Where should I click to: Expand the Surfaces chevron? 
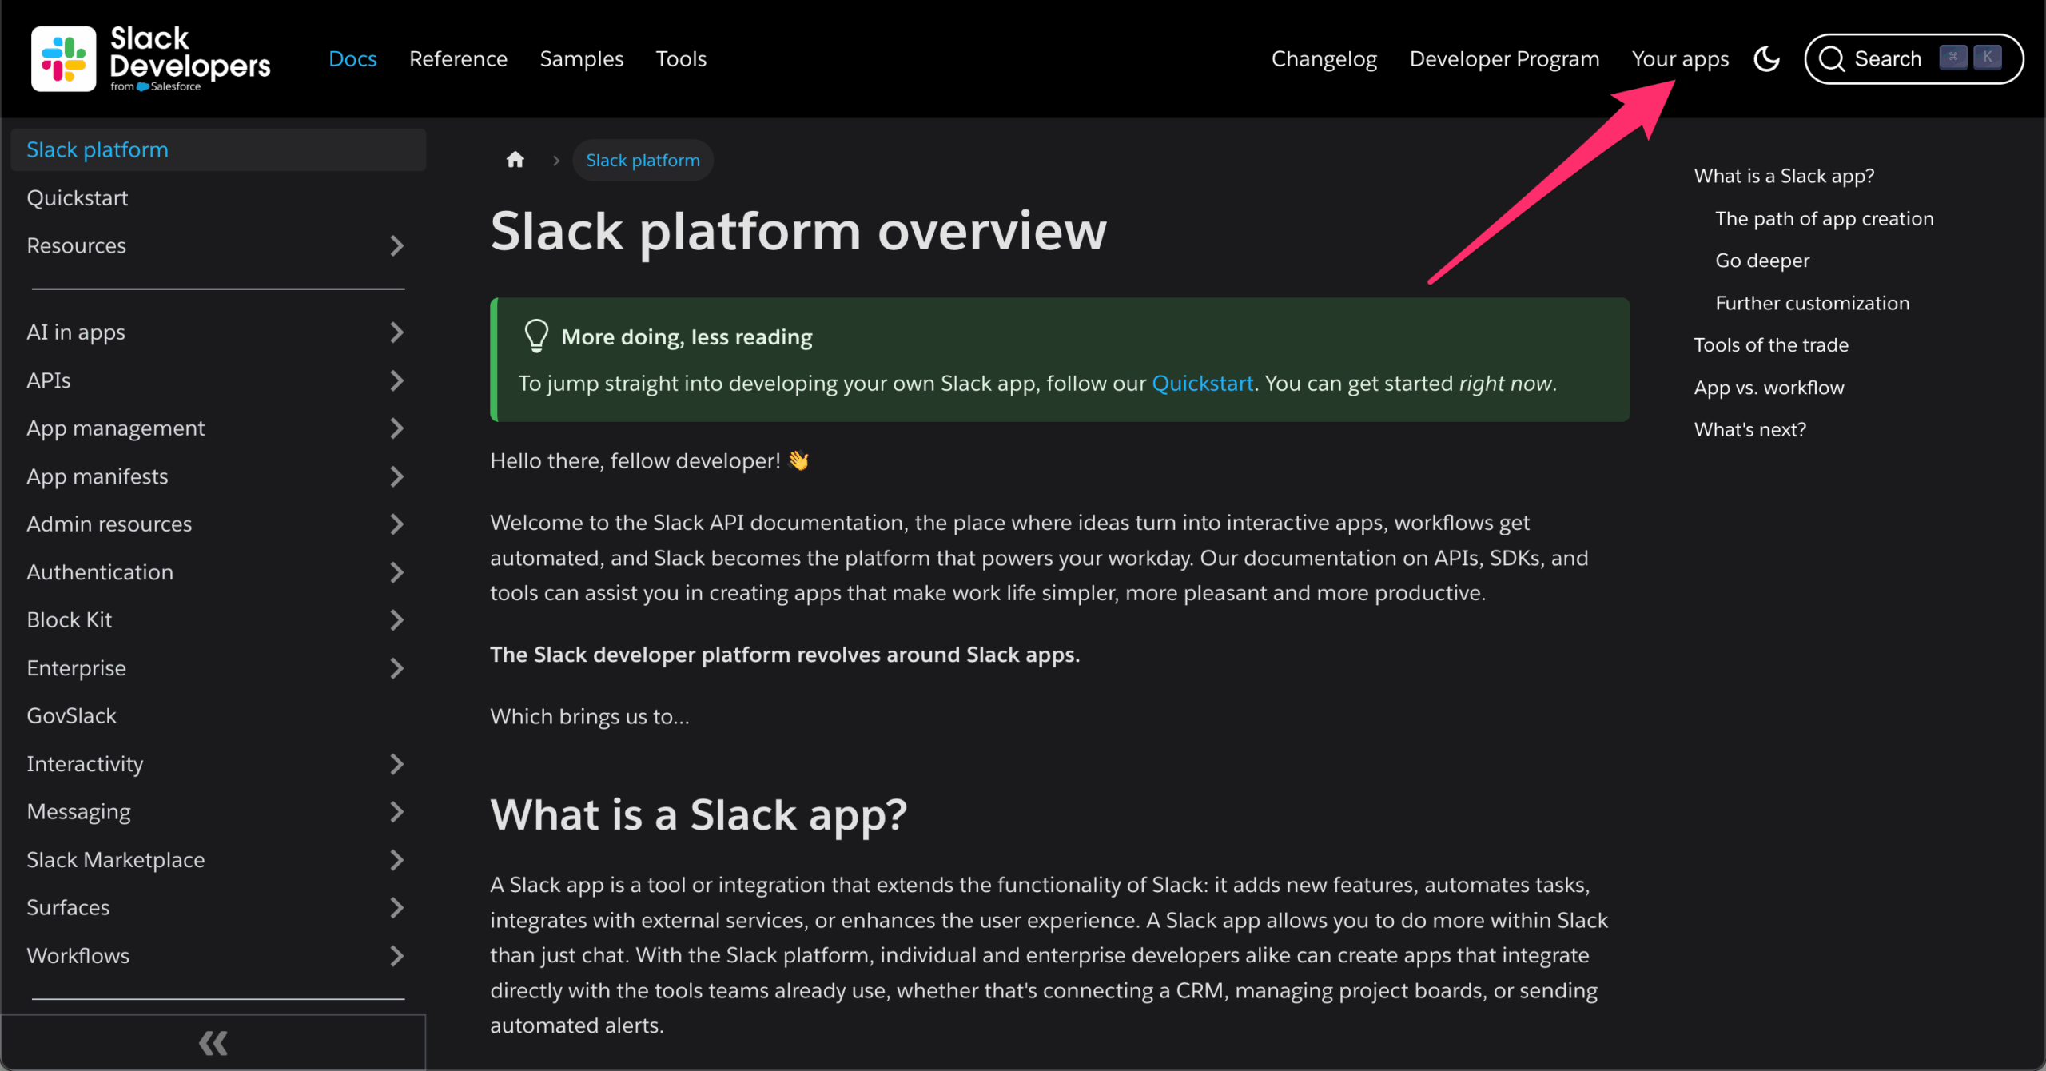pyautogui.click(x=396, y=907)
